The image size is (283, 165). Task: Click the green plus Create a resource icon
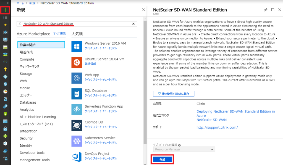click(5, 10)
